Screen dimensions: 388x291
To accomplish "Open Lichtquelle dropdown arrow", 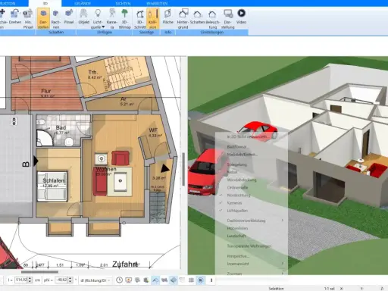I will coord(103,27).
